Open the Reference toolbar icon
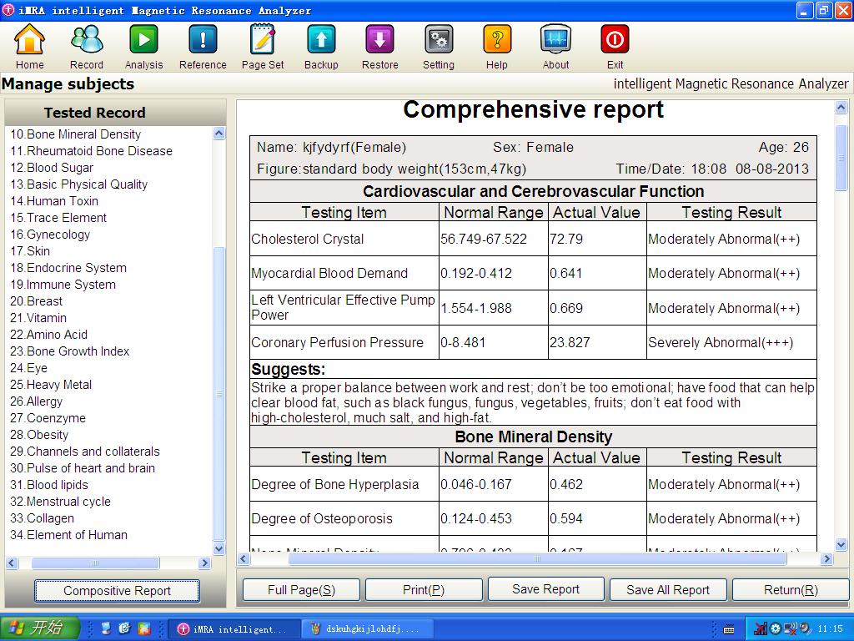This screenshot has height=641, width=854. tap(203, 39)
